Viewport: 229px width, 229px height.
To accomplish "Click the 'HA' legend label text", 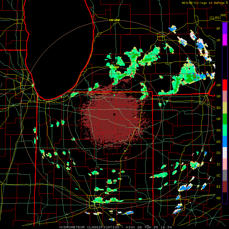I will coord(218,85).
